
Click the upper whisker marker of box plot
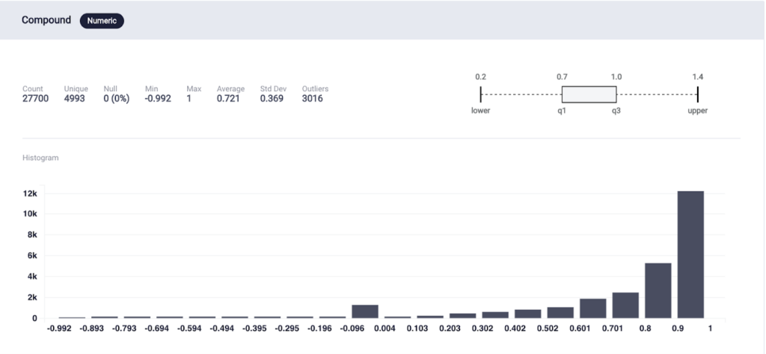[x=698, y=94]
